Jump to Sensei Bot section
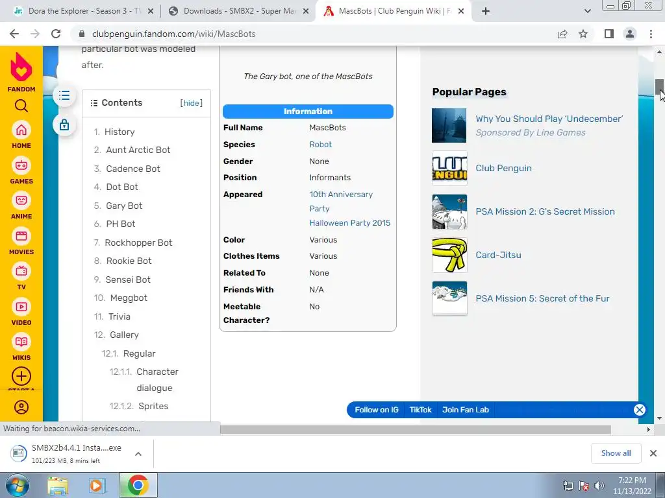665x498 pixels. (x=128, y=279)
